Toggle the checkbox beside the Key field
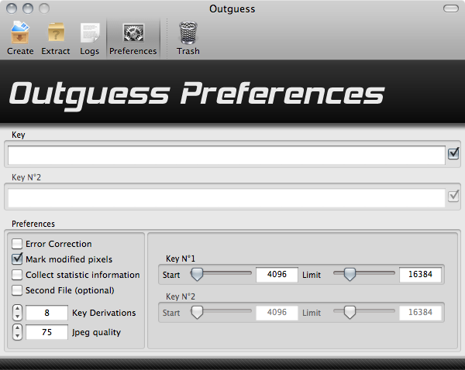The image size is (465, 370). click(x=453, y=153)
